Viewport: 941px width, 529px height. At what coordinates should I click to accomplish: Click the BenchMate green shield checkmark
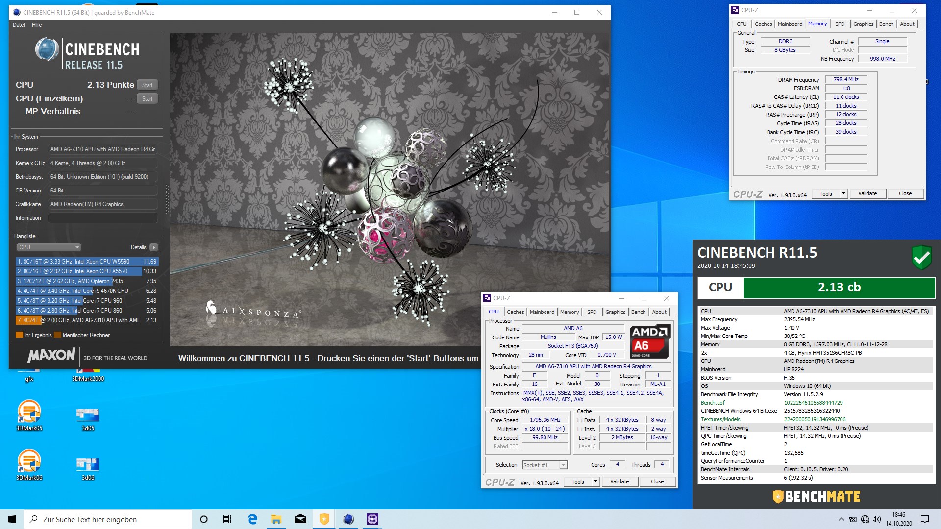[x=921, y=257]
